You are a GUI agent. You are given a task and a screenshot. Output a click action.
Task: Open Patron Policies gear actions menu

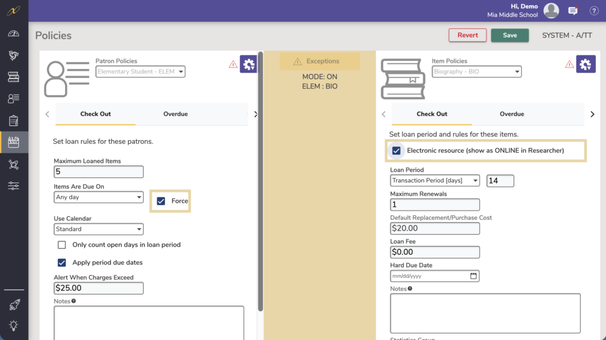(x=248, y=64)
